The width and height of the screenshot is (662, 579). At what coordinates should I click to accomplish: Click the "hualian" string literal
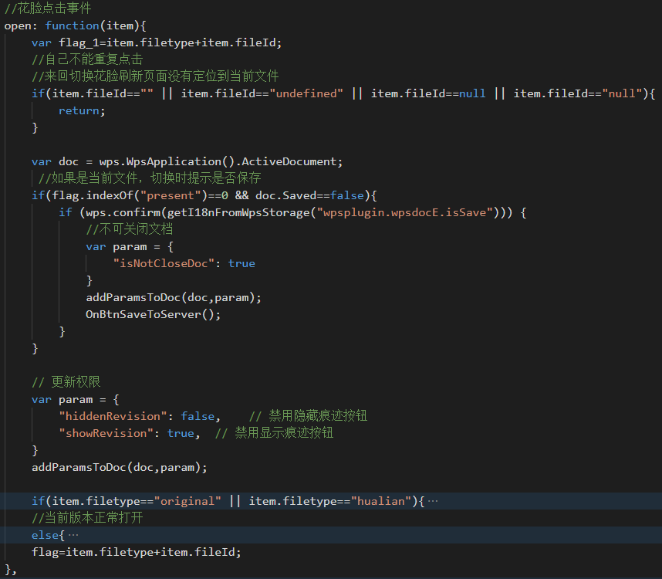tap(381, 501)
